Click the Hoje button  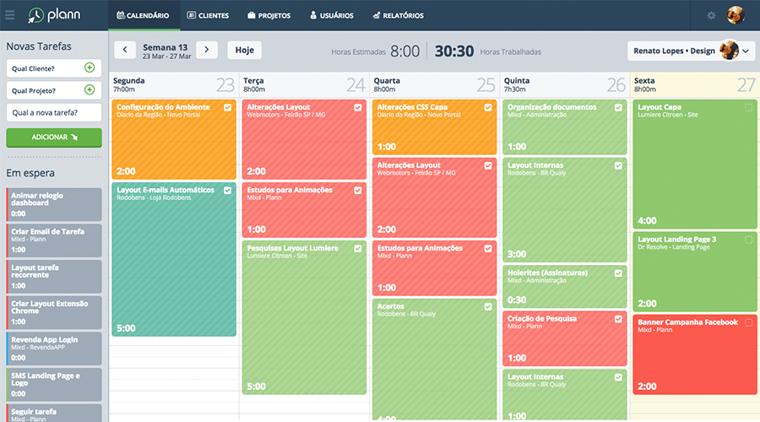tap(244, 50)
